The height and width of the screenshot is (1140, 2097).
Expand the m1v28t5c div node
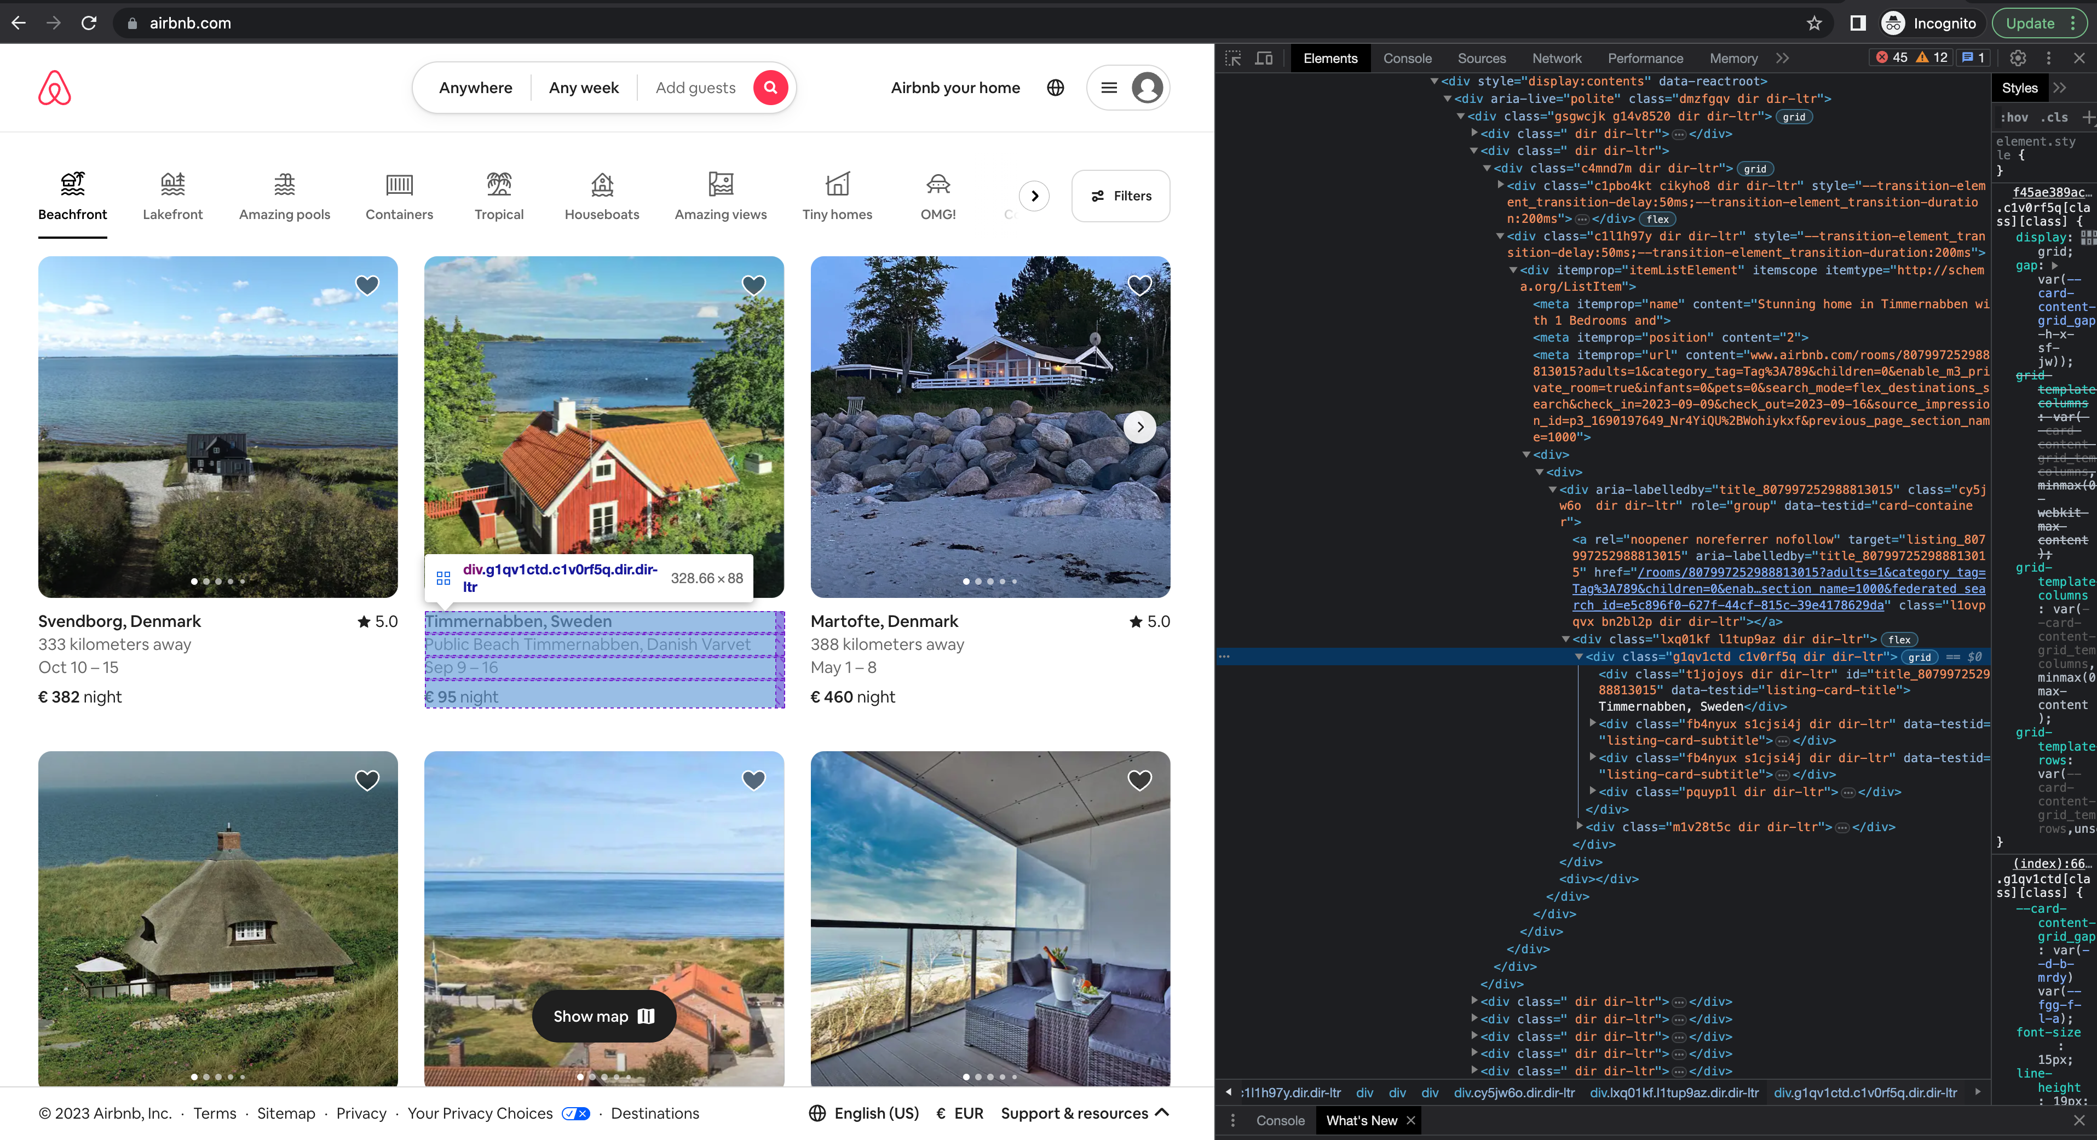(1579, 826)
